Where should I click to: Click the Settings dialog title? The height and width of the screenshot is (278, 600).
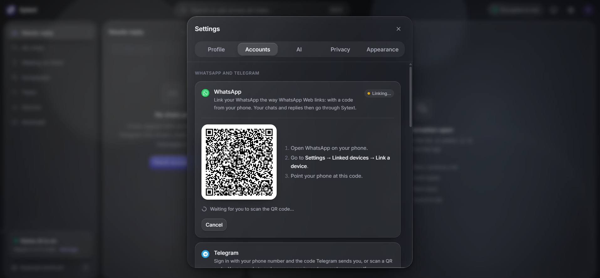207,29
